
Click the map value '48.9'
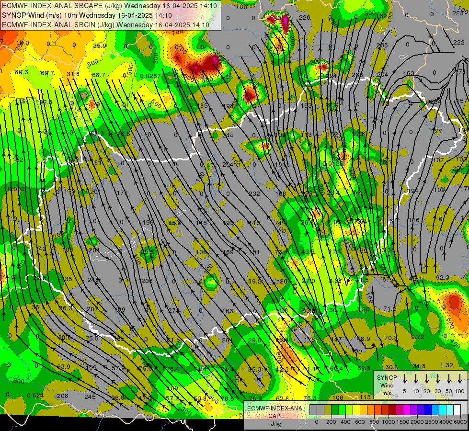364,339
